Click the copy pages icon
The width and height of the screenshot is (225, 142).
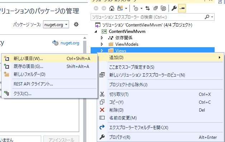(x=102, y=102)
